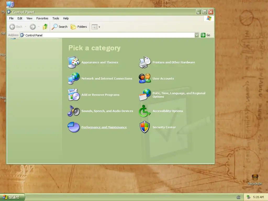
Task: Click the Start button
Action: click(x=12, y=197)
